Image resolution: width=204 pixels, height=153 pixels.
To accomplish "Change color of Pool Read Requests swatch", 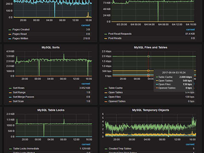I will pos(105,34).
